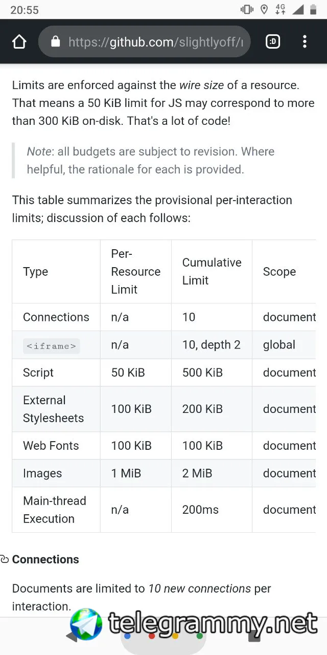Tap the vibrate mode status icon
Image resolution: width=327 pixels, height=655 pixels.
point(247,9)
